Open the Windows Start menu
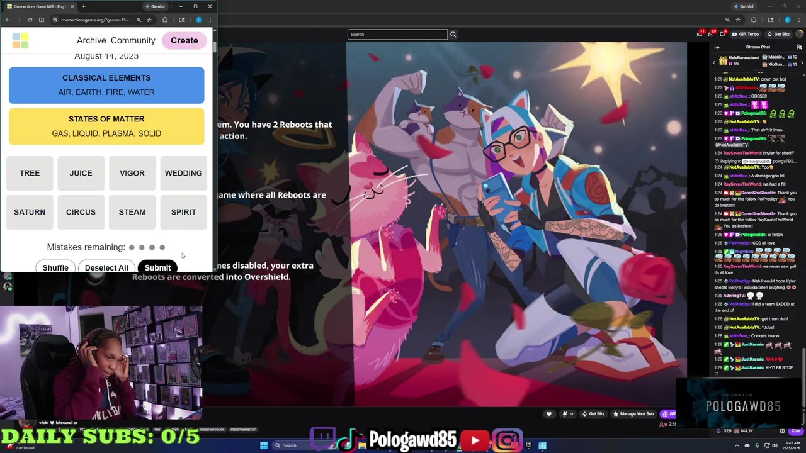Screen dimensions: 806x453 click(x=264, y=445)
